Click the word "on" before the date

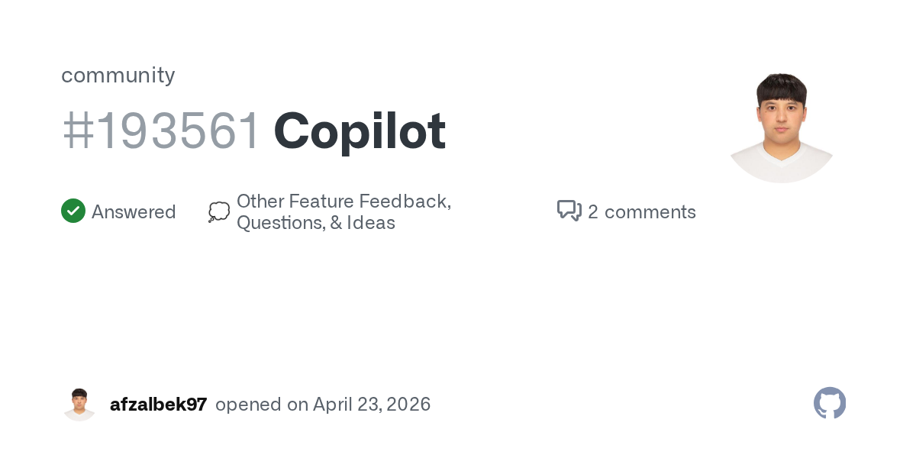[x=298, y=405]
